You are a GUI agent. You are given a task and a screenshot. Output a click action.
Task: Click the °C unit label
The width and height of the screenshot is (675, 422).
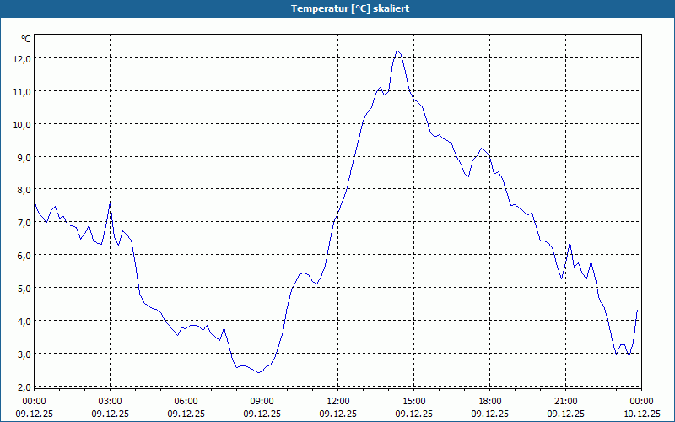click(26, 39)
